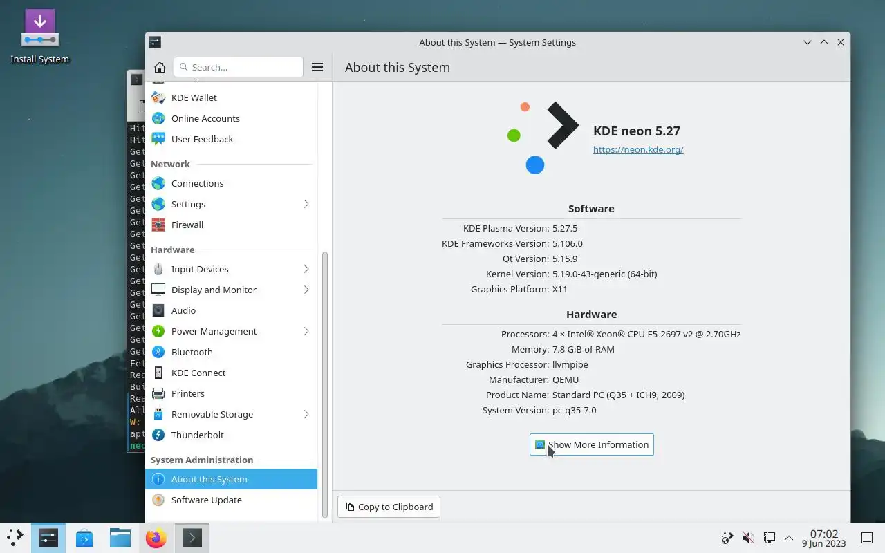This screenshot has width=885, height=553.
Task: Click the Memory value 7.8 GiB of RAM
Action: click(584, 349)
